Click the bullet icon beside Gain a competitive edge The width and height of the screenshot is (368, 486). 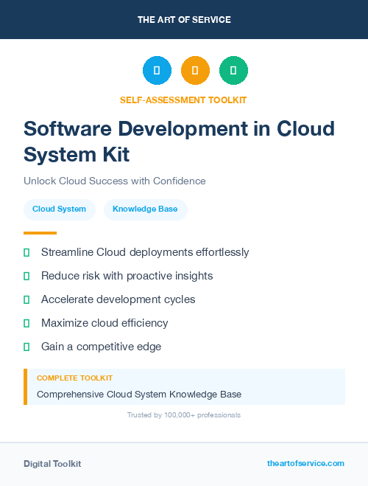[x=26, y=347]
